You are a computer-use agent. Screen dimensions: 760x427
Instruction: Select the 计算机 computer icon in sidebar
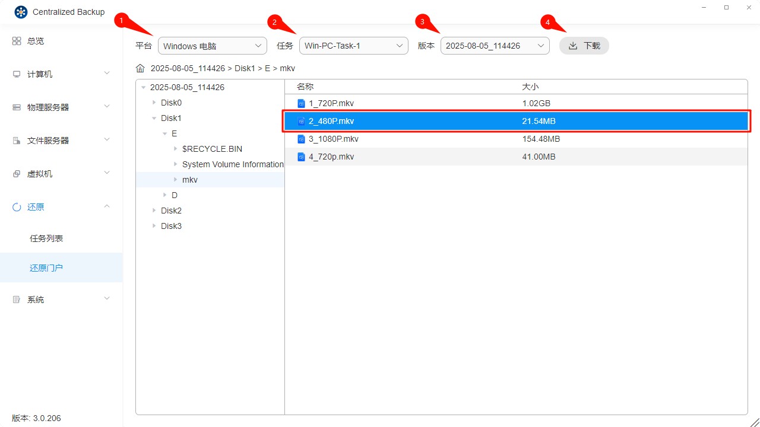pos(16,74)
